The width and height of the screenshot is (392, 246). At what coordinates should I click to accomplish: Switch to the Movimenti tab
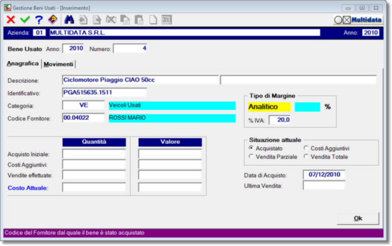click(x=58, y=64)
